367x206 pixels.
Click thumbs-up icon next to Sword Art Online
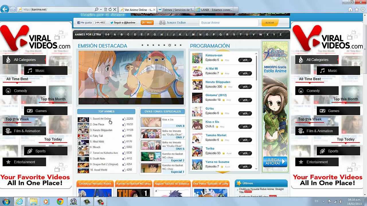124,119
